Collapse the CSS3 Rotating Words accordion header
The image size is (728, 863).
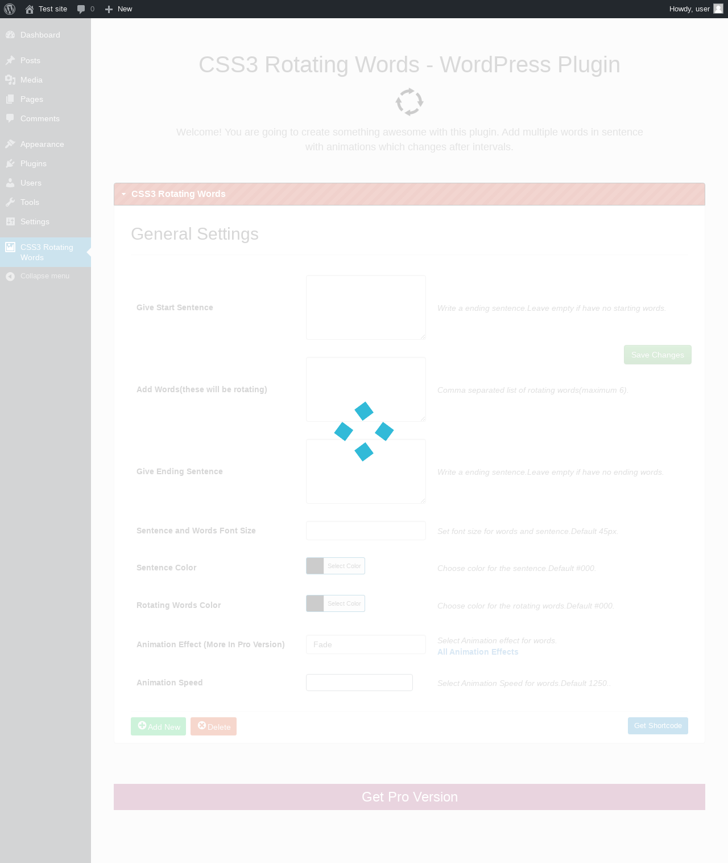[409, 194]
